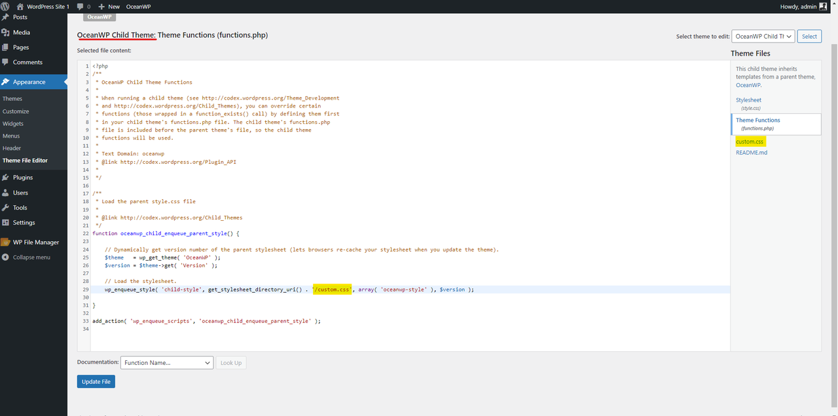Click the Settings sidebar icon
This screenshot has height=416, width=838.
point(6,223)
